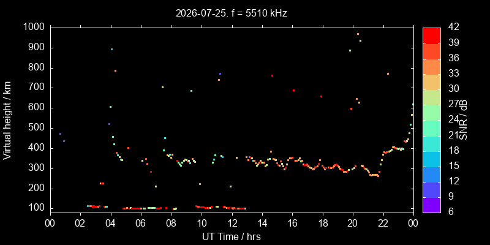Click the violet 6-9 dB colorbar segment
The width and height of the screenshot is (490, 245).
[x=432, y=205]
